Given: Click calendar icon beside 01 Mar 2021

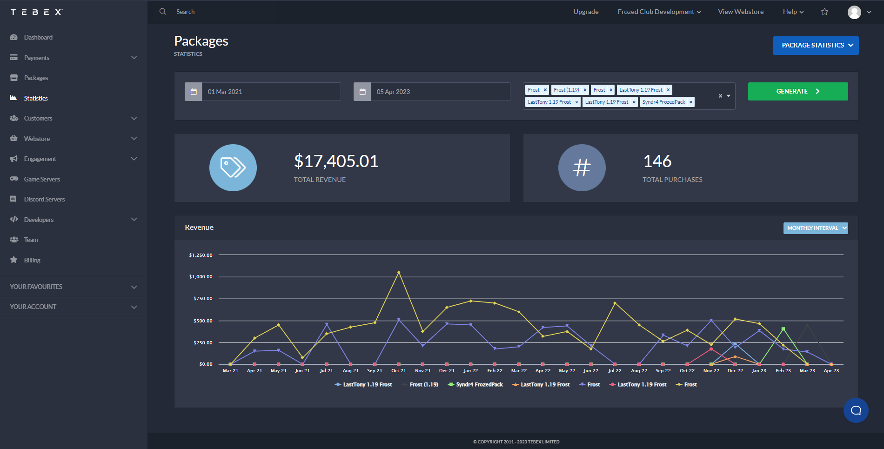Looking at the screenshot, I should point(194,92).
